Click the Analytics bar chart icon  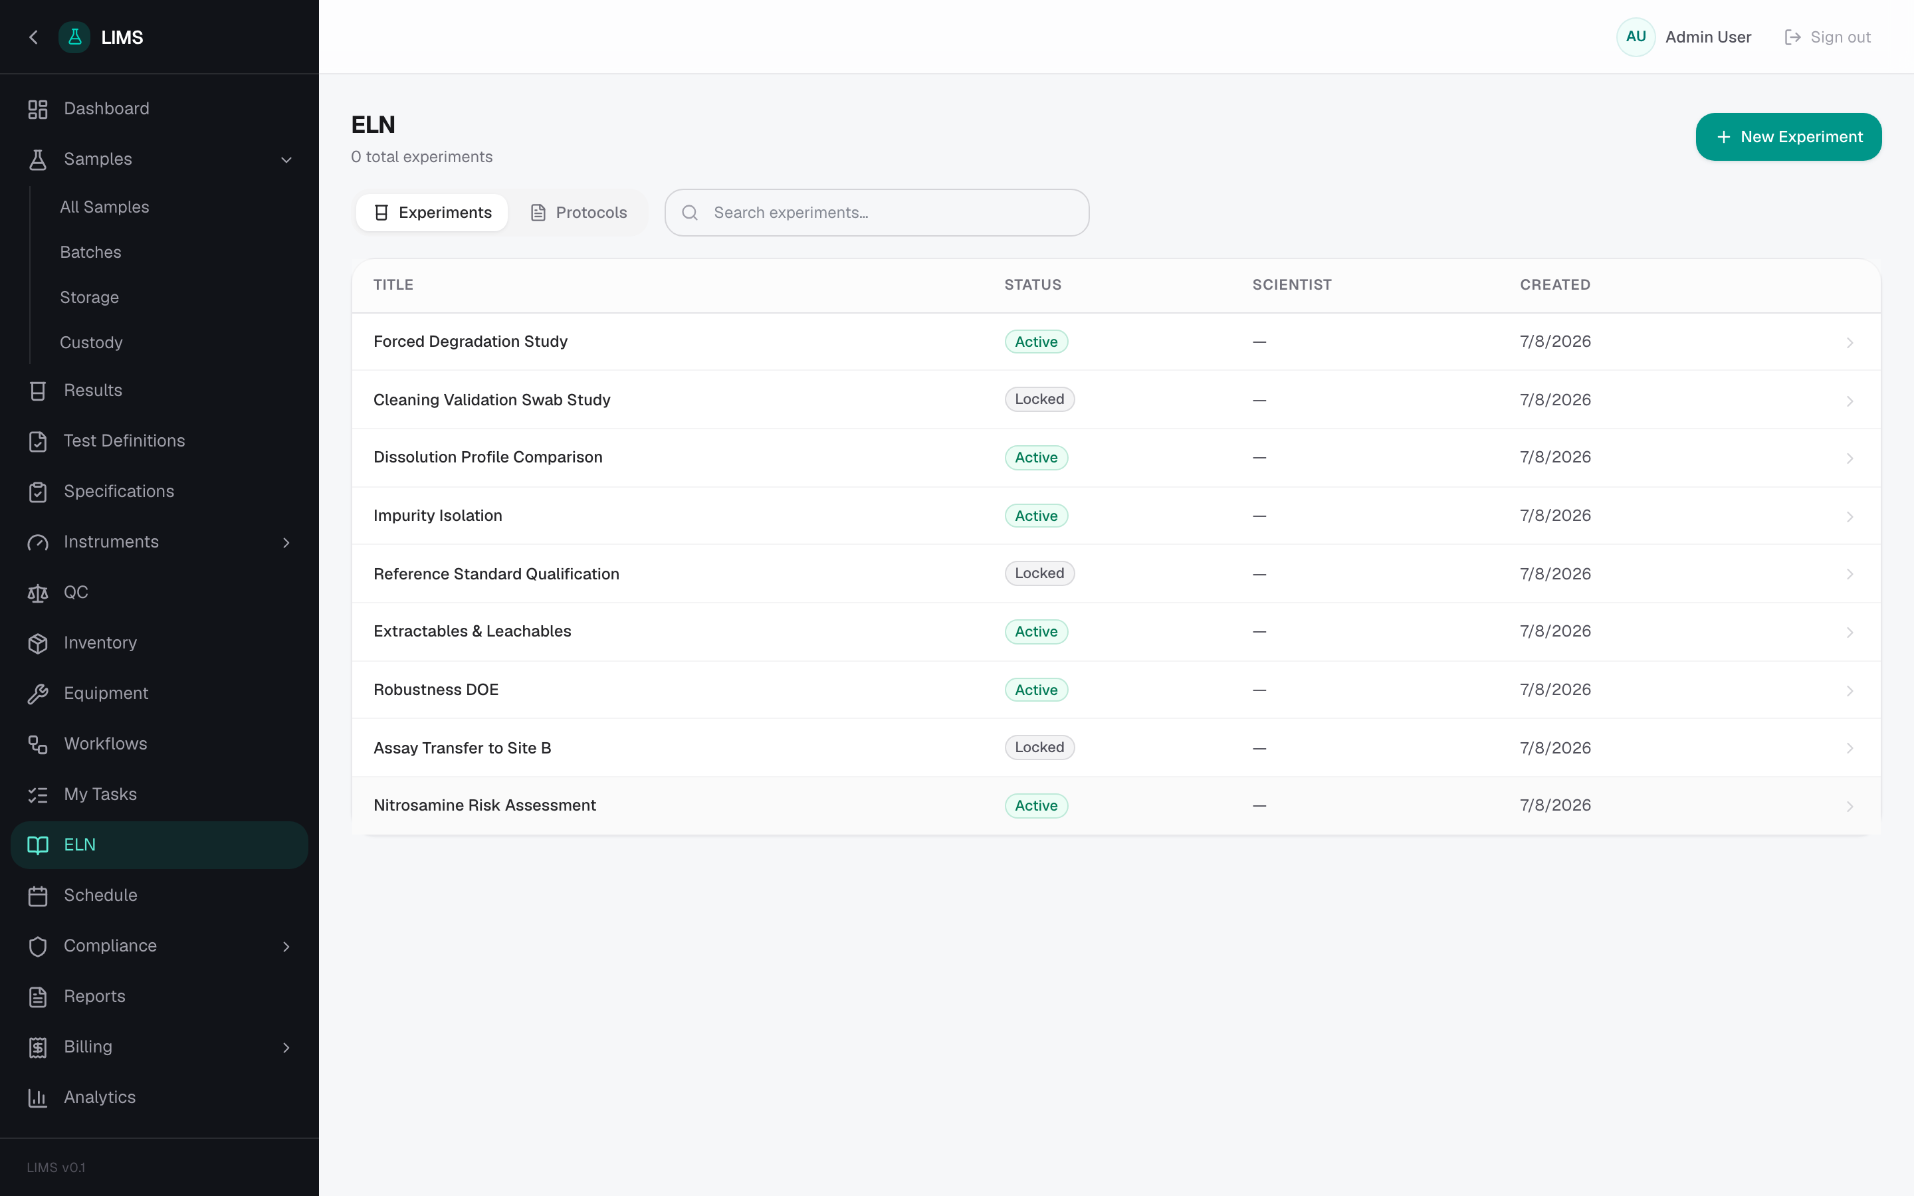coord(38,1098)
